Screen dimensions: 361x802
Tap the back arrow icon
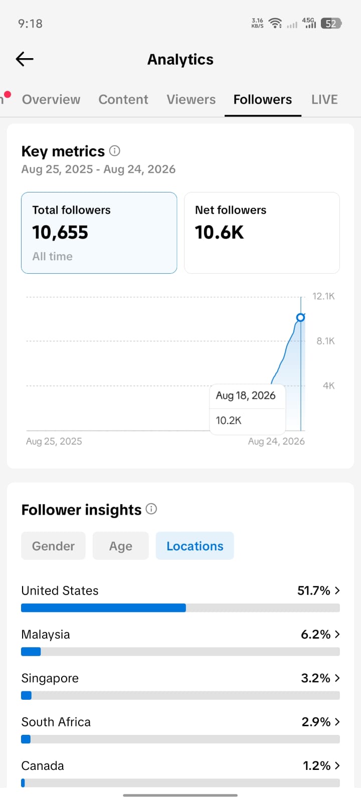[25, 59]
